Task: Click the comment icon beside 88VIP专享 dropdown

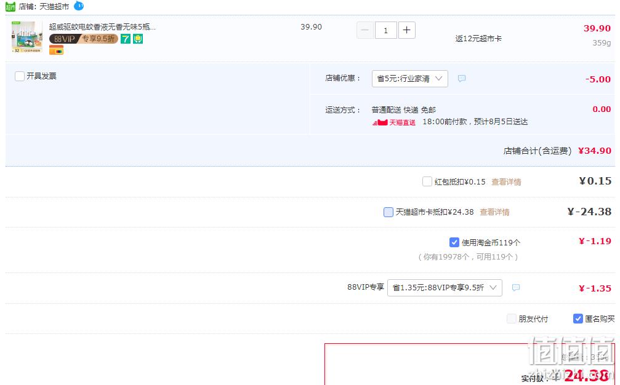Action: tap(515, 287)
